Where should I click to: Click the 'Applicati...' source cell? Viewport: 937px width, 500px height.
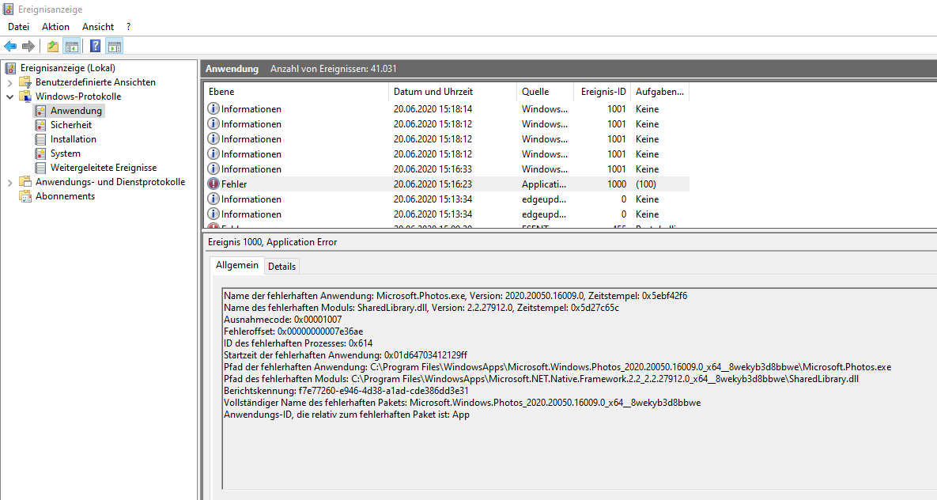[544, 184]
